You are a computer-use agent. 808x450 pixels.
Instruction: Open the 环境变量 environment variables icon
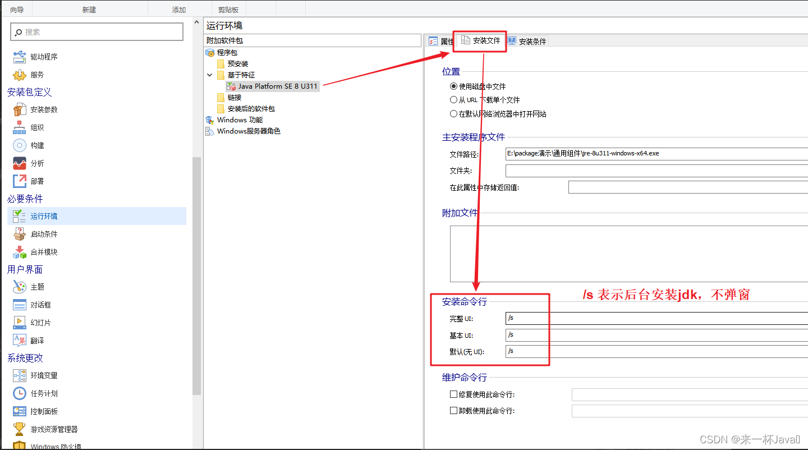(20, 375)
